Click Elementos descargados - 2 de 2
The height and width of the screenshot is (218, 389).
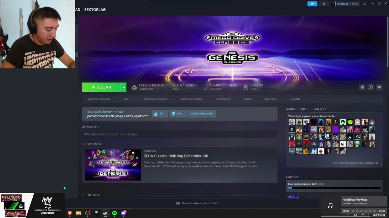(200, 203)
